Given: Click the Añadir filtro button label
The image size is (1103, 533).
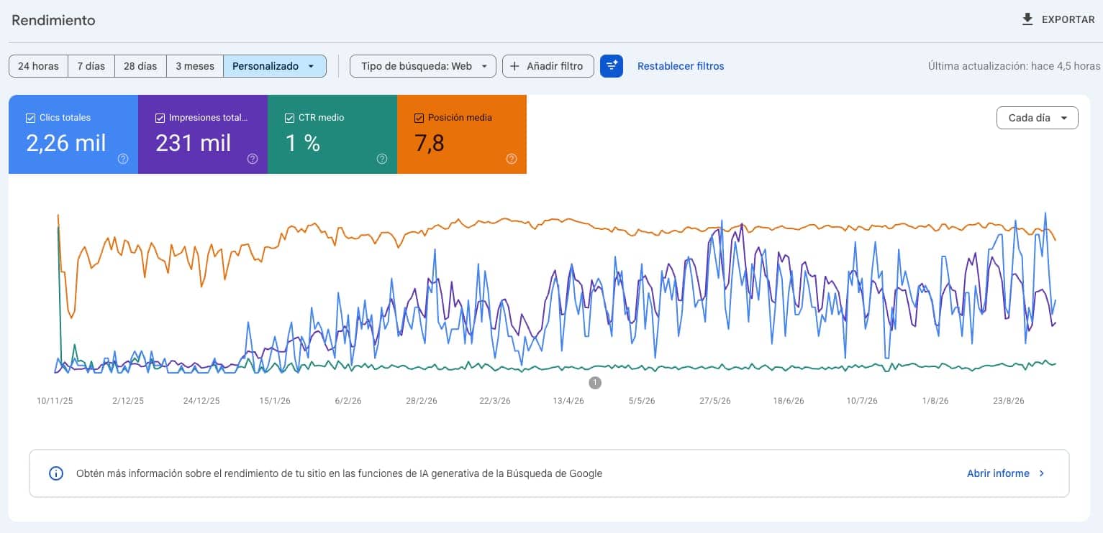Looking at the screenshot, I should click(x=555, y=66).
